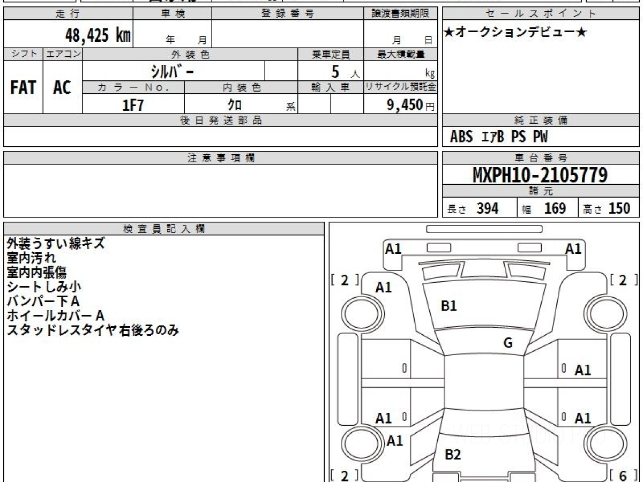Screen dimensions: 643x482
Task: Select the AC air conditioner value
Action: (x=62, y=88)
